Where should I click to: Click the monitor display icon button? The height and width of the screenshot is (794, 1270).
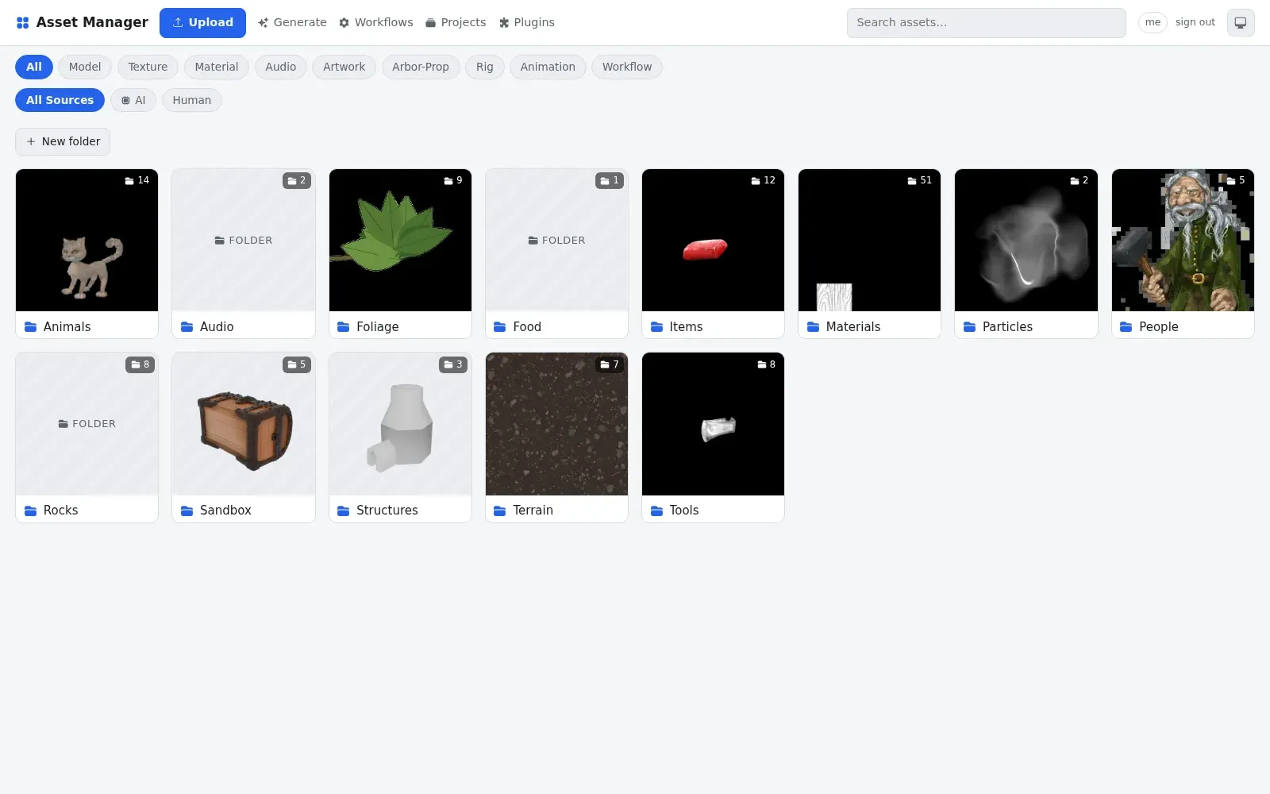point(1241,23)
